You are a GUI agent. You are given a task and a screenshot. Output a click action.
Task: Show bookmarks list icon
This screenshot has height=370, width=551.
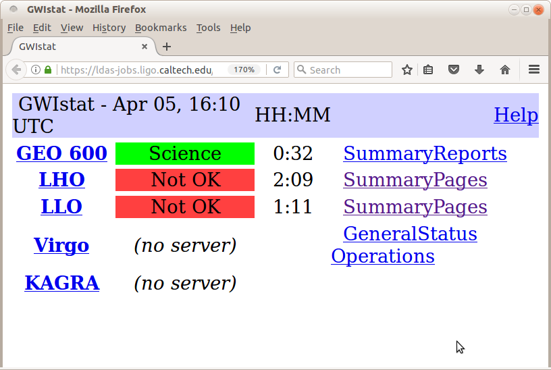coord(428,70)
